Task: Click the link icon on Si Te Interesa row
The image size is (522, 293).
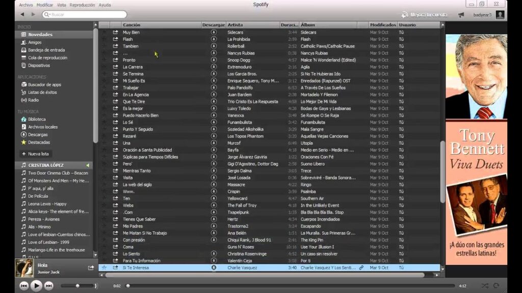Action: 361,268
